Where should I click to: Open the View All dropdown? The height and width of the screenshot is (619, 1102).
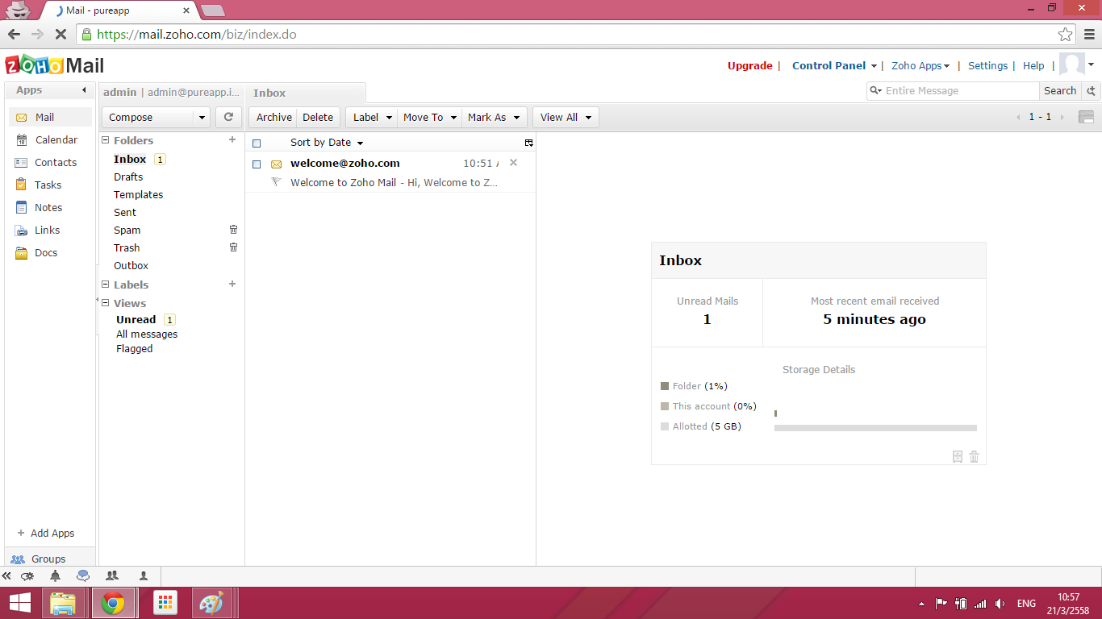566,117
